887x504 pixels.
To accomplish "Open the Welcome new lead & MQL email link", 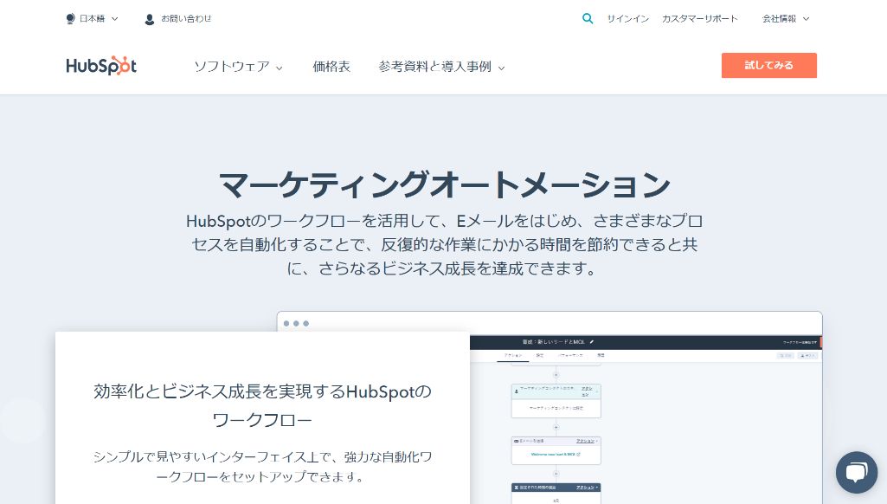I will pyautogui.click(x=552, y=452).
